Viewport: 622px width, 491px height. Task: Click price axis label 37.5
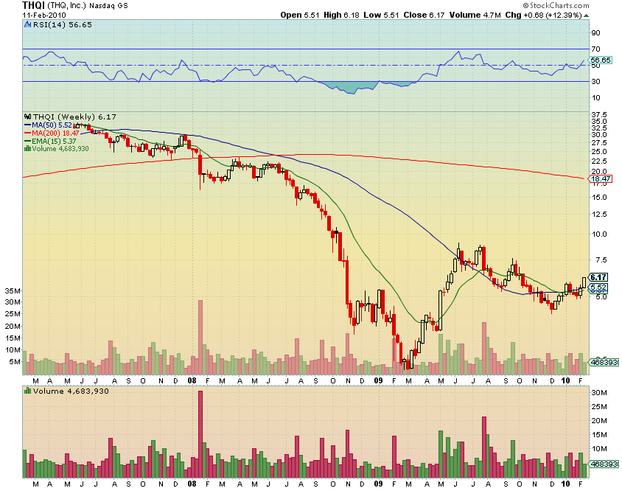tap(599, 115)
